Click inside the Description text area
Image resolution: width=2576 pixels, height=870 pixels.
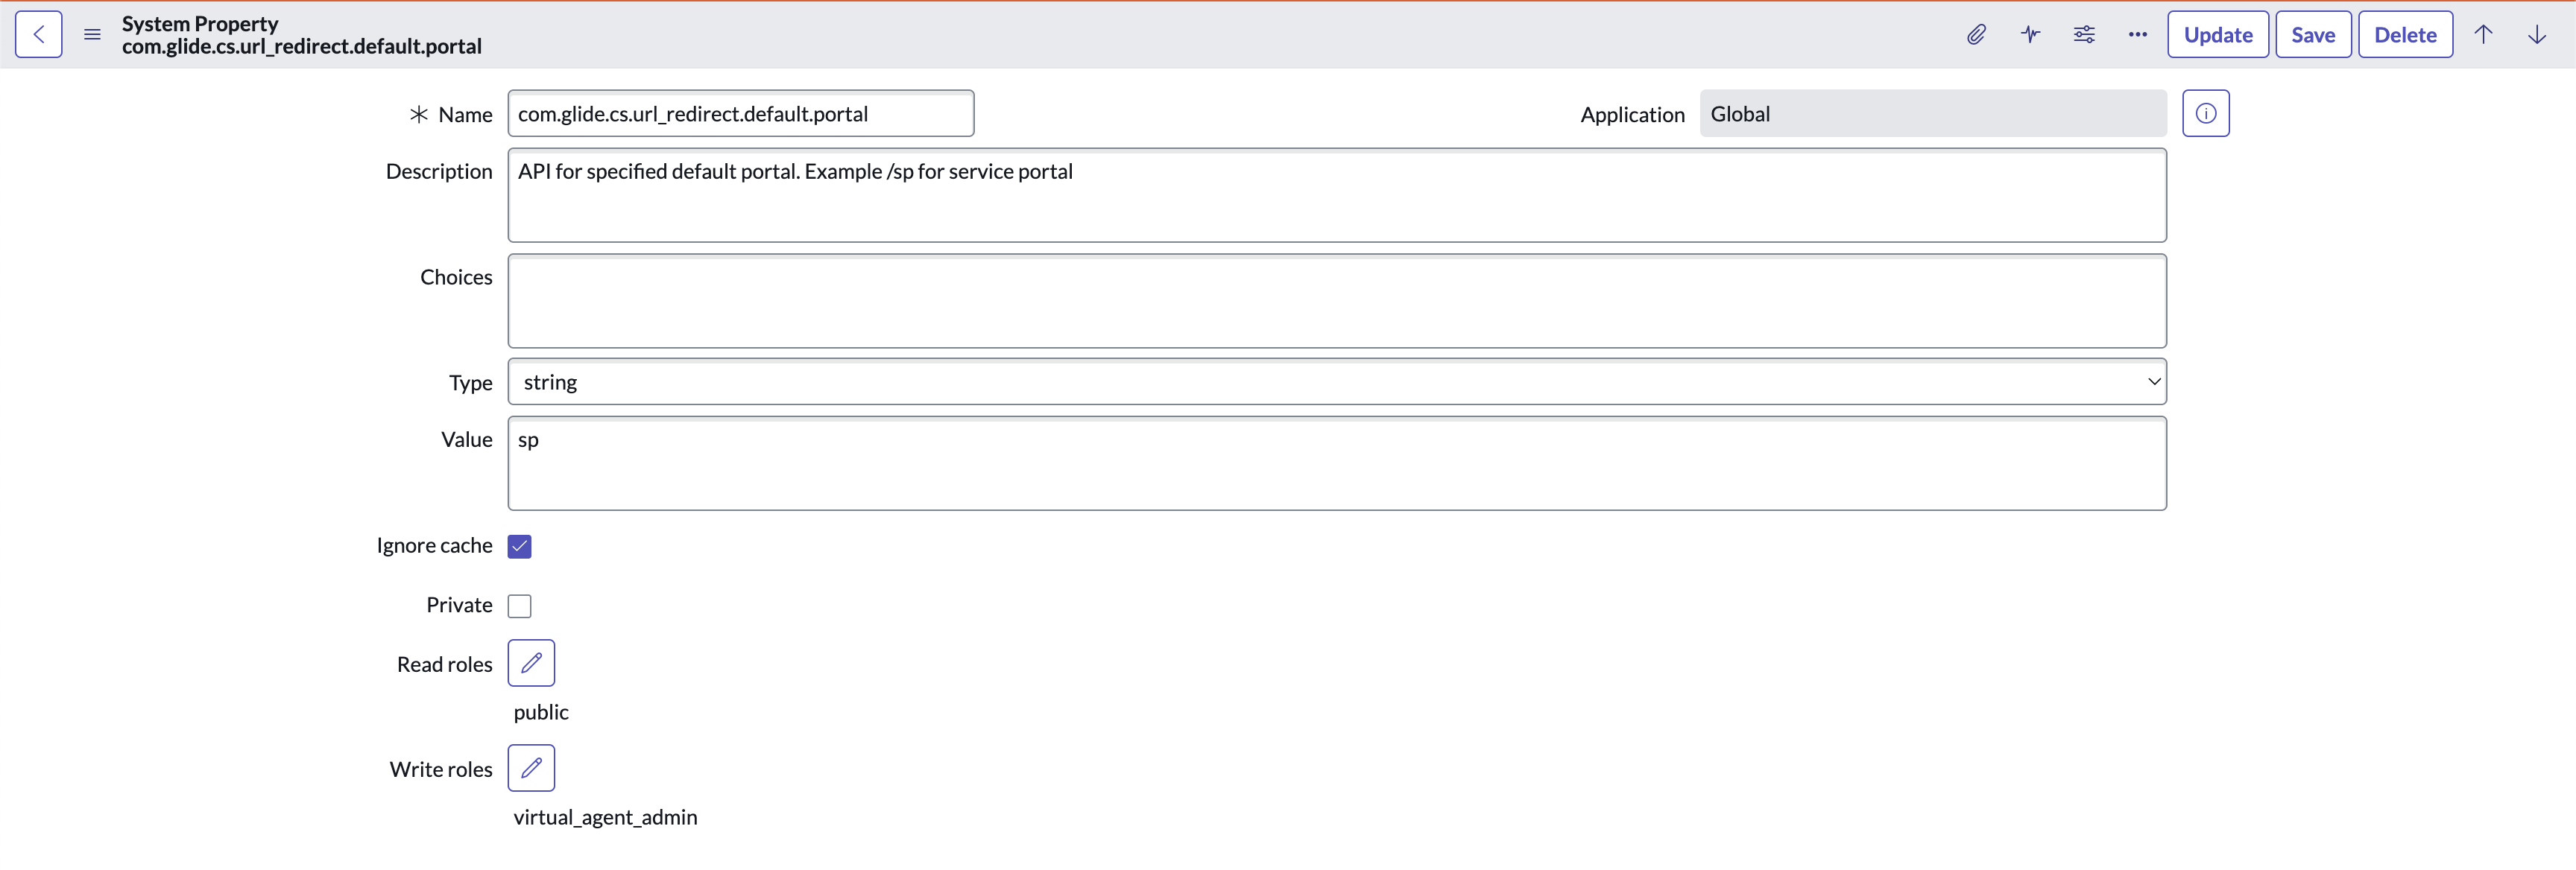(1336, 197)
